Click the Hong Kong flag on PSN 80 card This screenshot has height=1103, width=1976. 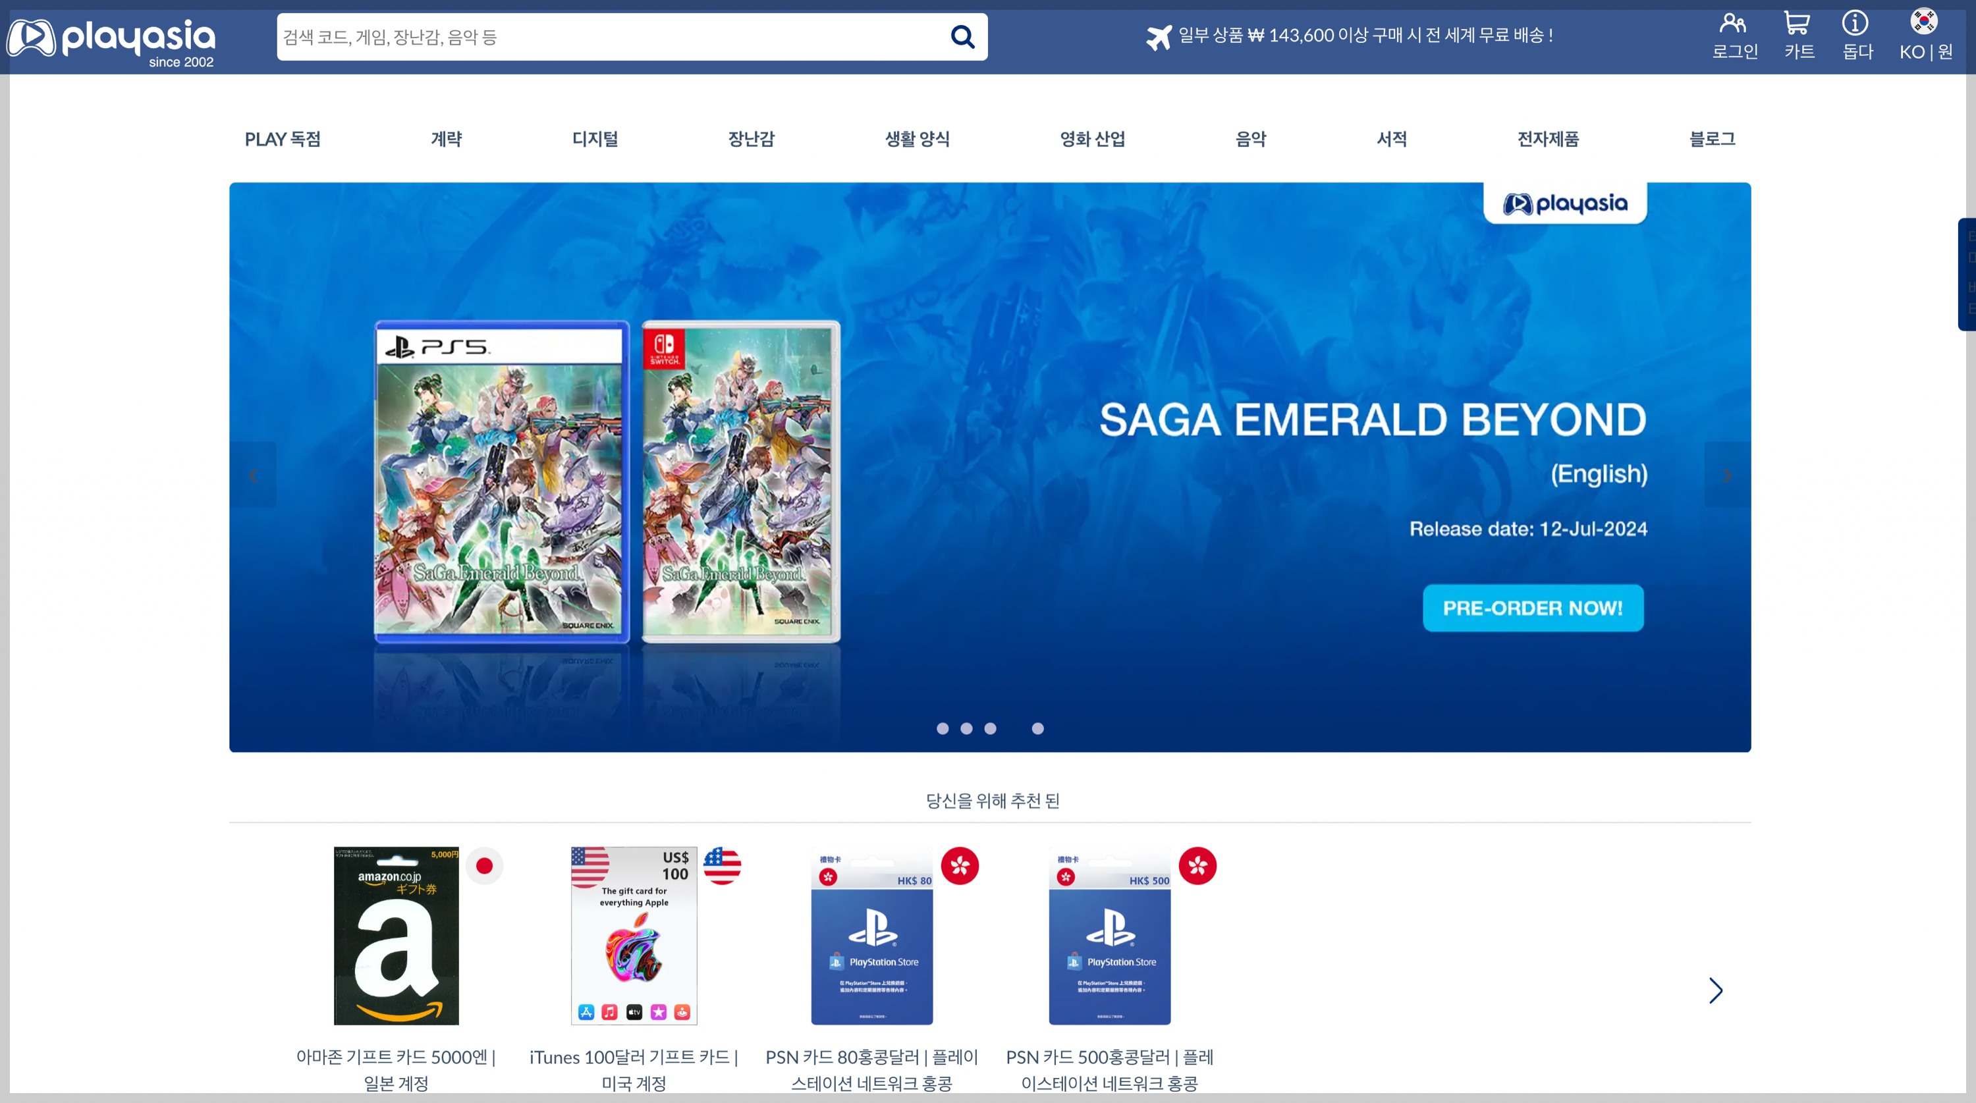[x=960, y=866]
